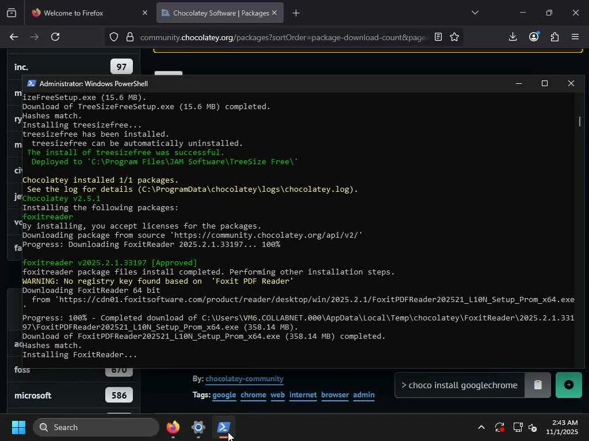Open extensions puzzle icon
The image size is (589, 441).
click(554, 37)
